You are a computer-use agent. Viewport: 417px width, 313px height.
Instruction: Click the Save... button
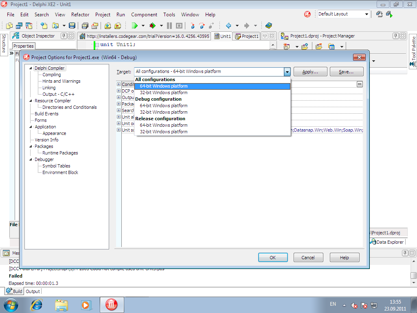tap(347, 72)
